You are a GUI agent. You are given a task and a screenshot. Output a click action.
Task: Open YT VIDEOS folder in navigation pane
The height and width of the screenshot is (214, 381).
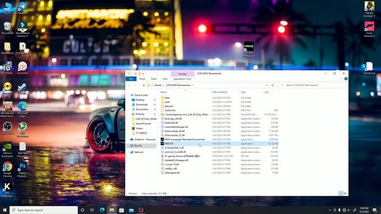point(142,133)
